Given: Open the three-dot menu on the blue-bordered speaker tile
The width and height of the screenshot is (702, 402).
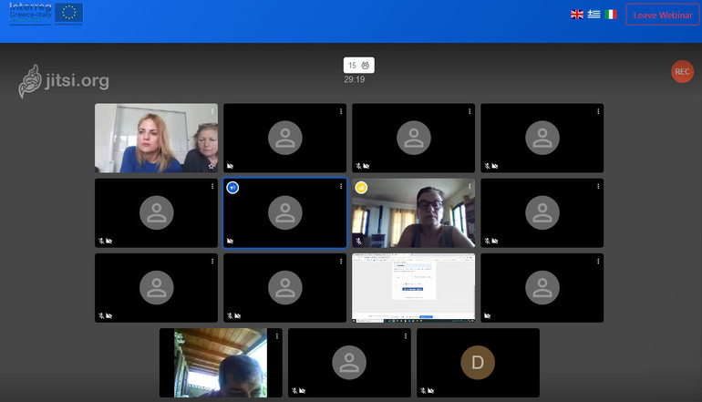Looking at the screenshot, I should pos(341,186).
